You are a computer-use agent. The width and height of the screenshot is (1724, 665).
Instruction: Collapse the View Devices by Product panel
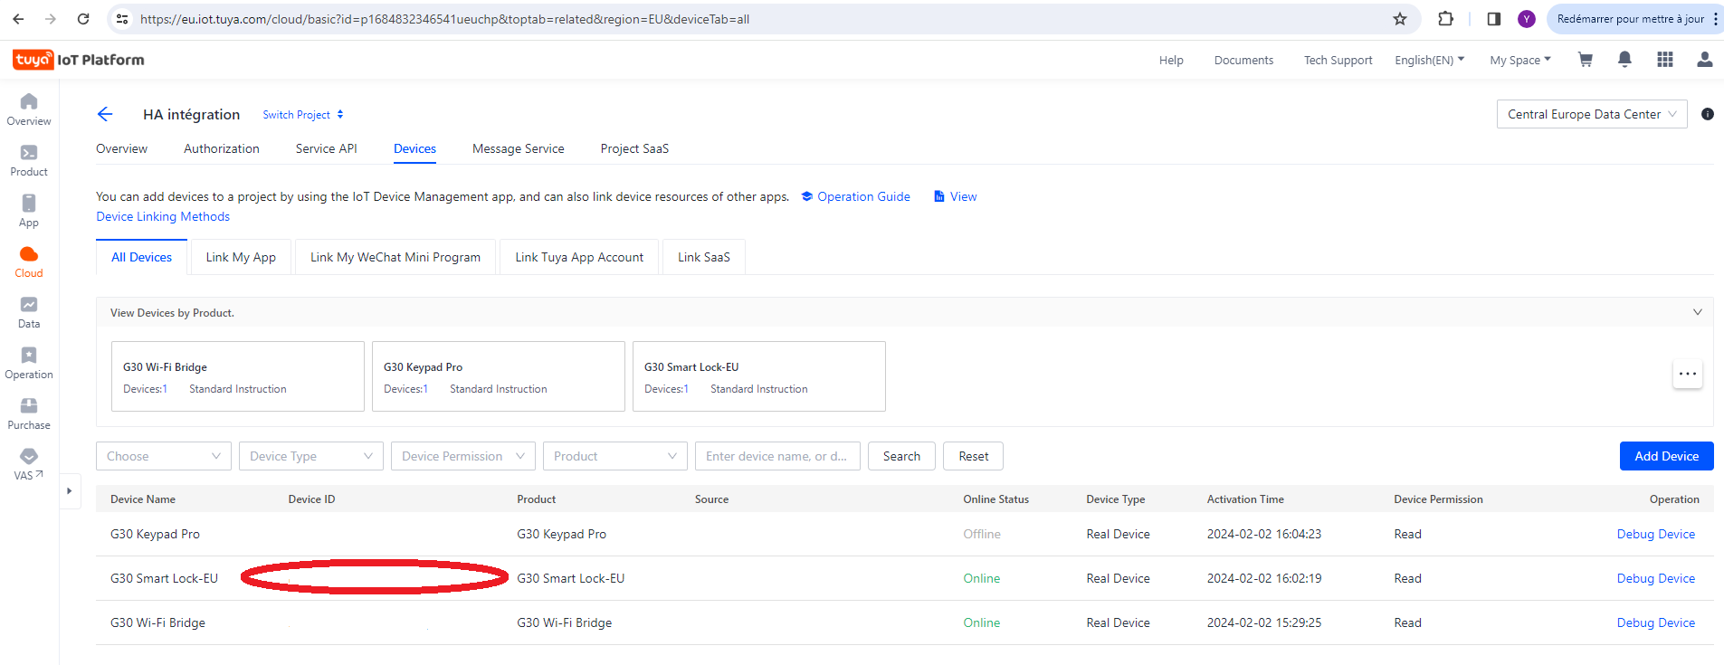(1698, 312)
